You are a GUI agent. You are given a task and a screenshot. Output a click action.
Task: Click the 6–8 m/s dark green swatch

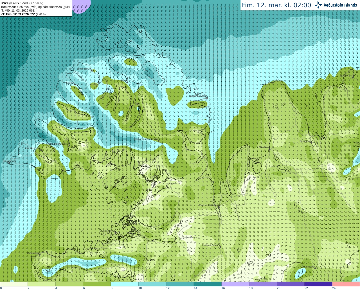pyautogui.click(x=97, y=284)
